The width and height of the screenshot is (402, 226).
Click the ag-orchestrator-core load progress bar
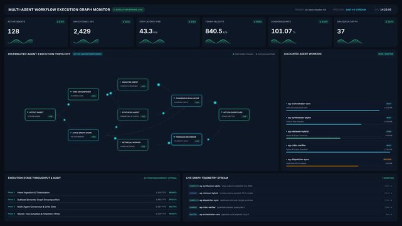click(x=333, y=110)
